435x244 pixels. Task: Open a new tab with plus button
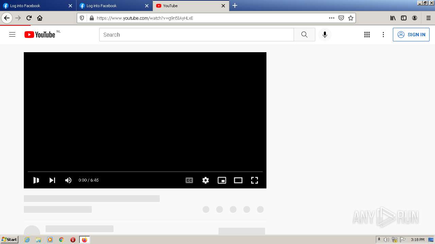click(x=235, y=5)
